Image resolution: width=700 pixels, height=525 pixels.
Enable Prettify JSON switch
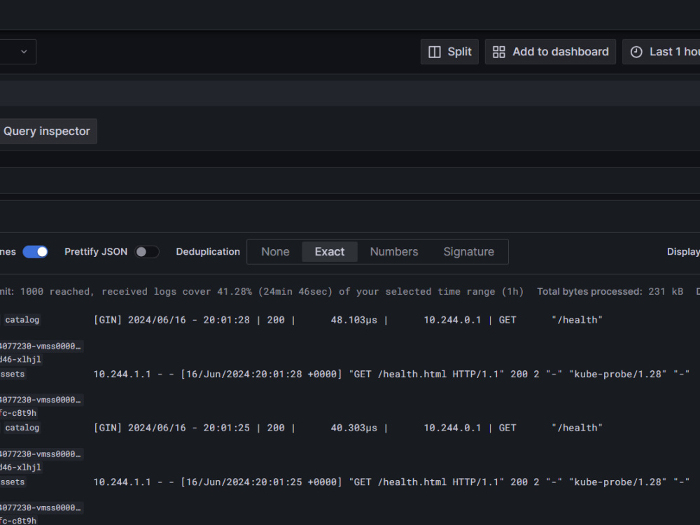(x=147, y=252)
